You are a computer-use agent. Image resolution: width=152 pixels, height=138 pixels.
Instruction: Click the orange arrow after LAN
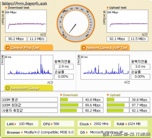[x=15, y=124]
